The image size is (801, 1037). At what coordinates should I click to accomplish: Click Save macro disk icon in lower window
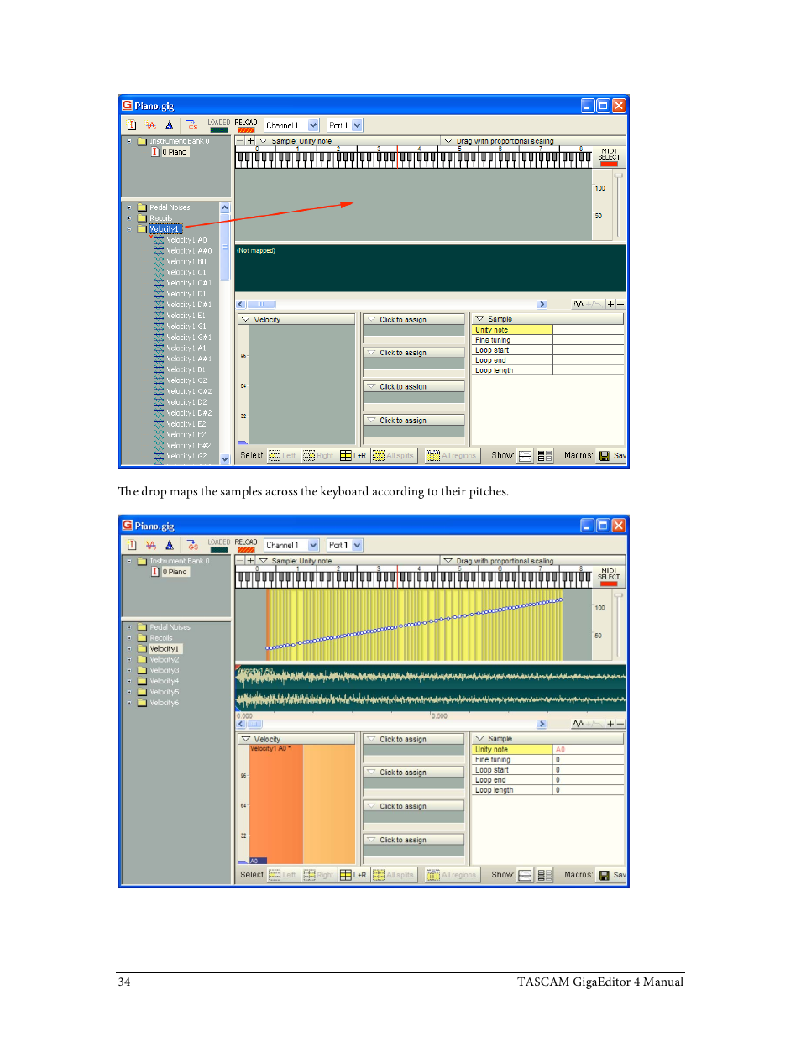click(x=604, y=875)
